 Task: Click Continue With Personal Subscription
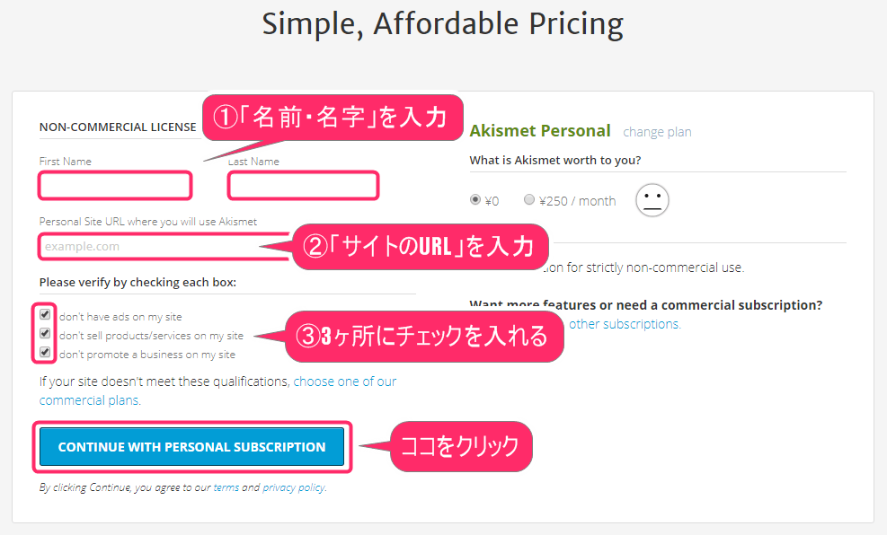point(191,446)
